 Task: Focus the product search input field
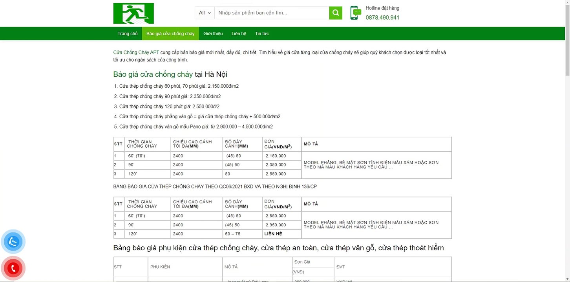[272, 13]
